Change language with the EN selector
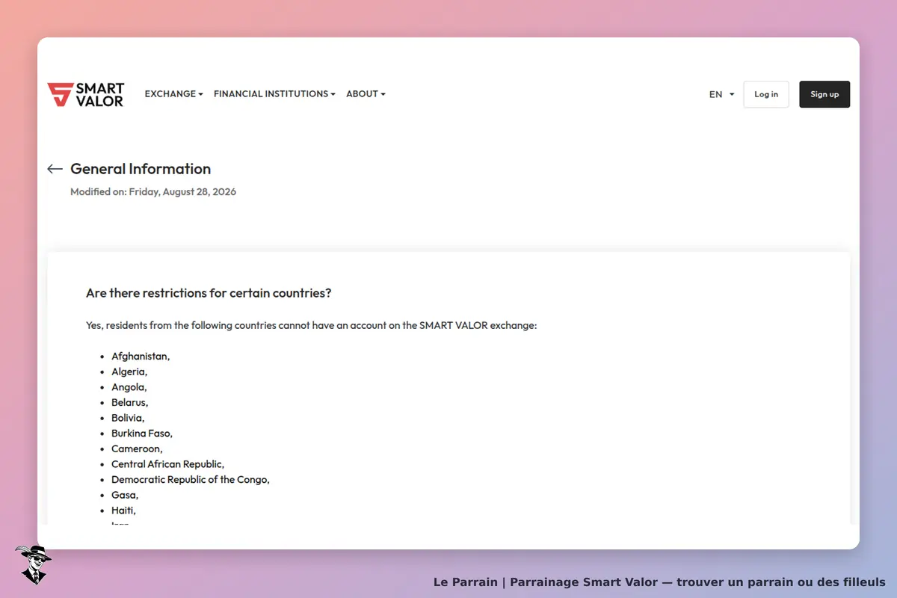The image size is (897, 598). pos(722,94)
